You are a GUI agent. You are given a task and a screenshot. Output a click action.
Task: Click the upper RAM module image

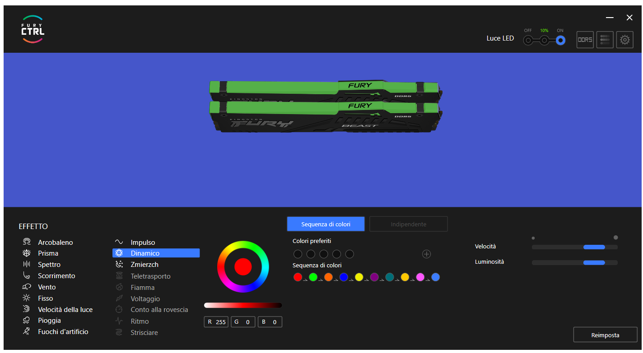(x=325, y=91)
